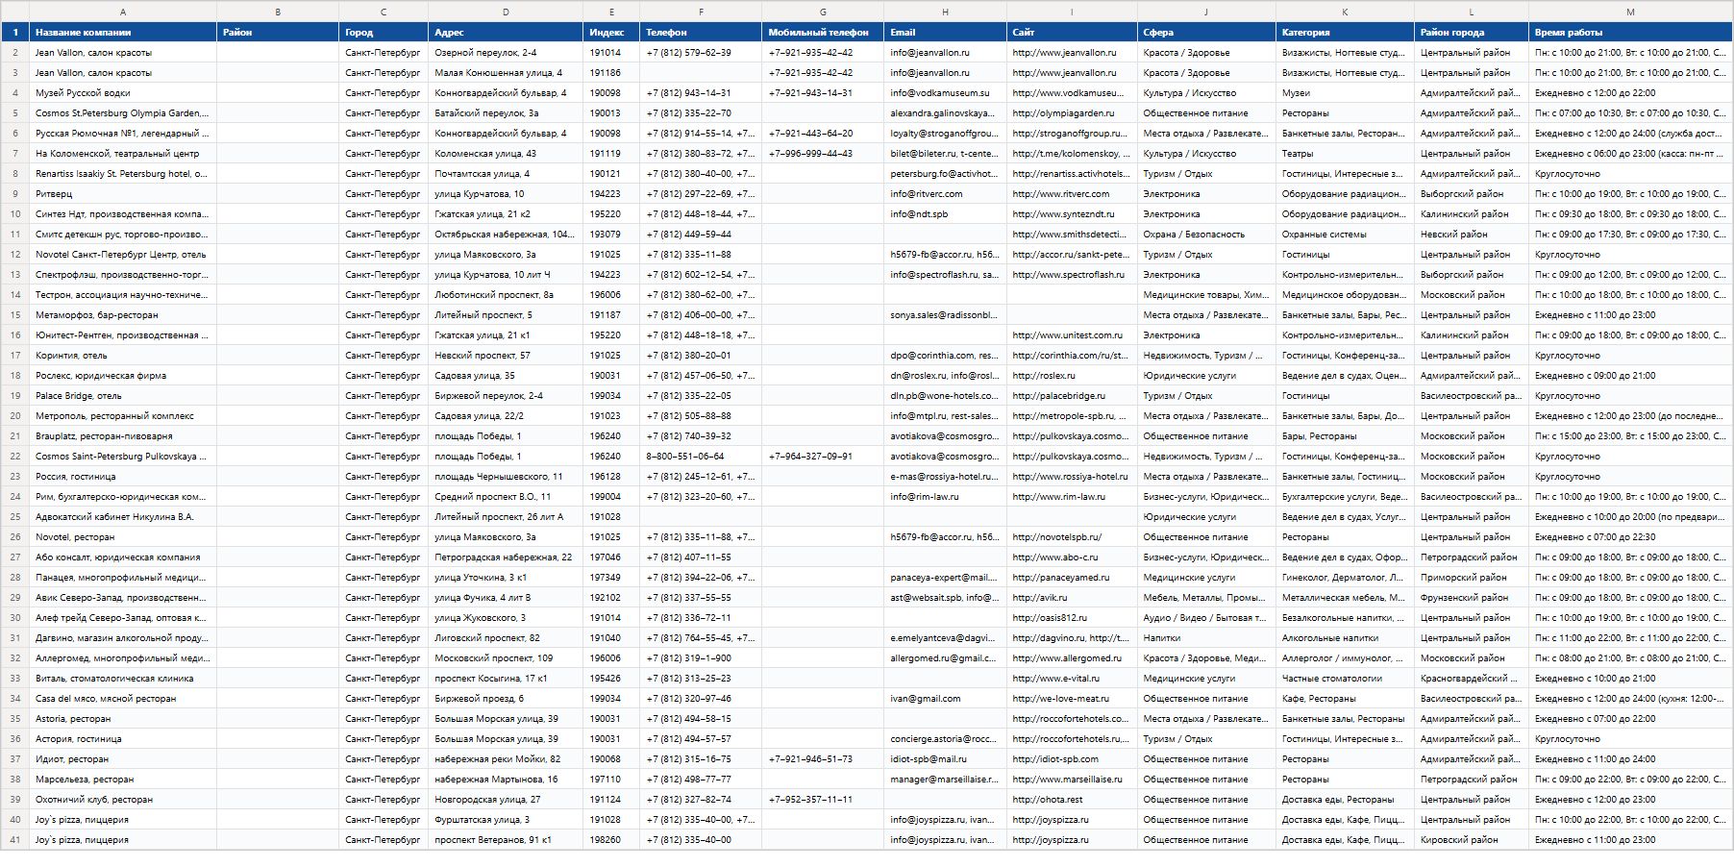Click the 'Название компании' header cell
The image size is (1734, 867).
pos(123,32)
